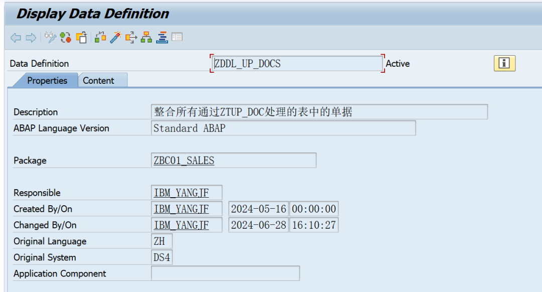The width and height of the screenshot is (542, 292).
Task: Click changed time 16:10:27
Action: 314,225
